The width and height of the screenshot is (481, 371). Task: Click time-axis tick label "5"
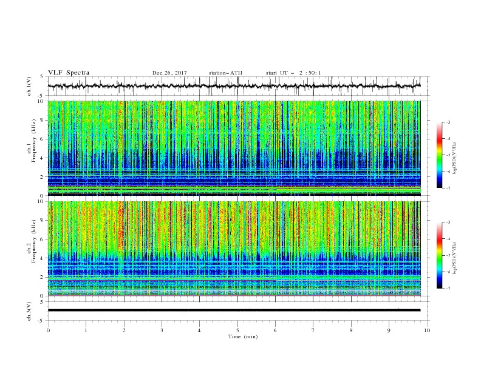point(237,330)
